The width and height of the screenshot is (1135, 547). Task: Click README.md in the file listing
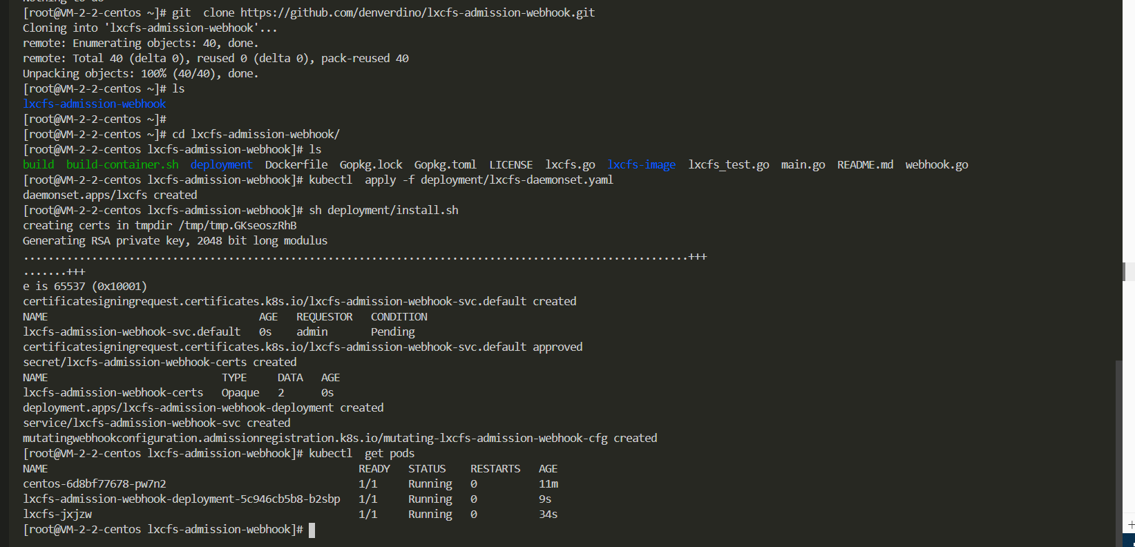(865, 164)
